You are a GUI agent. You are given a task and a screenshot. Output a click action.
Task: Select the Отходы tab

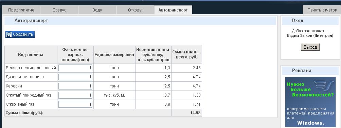click(135, 10)
